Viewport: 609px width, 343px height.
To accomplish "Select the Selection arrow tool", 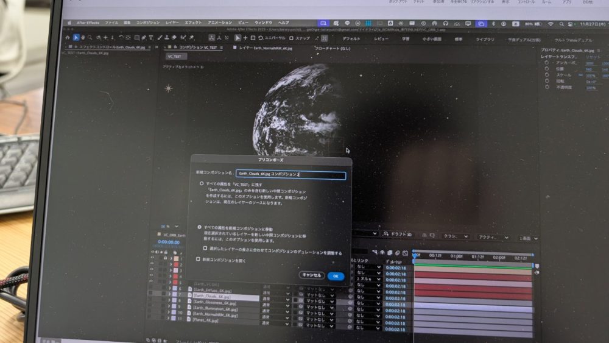I will point(76,37).
